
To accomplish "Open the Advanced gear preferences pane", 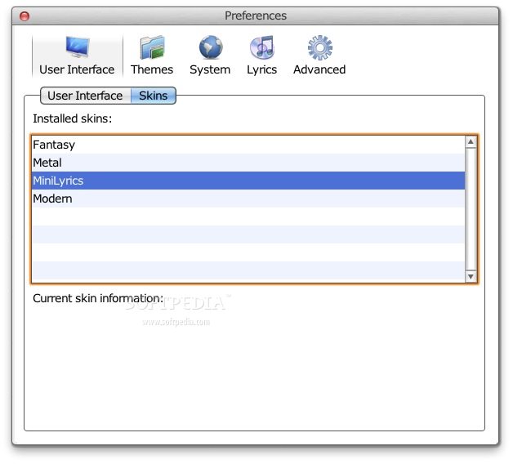I will [x=319, y=56].
